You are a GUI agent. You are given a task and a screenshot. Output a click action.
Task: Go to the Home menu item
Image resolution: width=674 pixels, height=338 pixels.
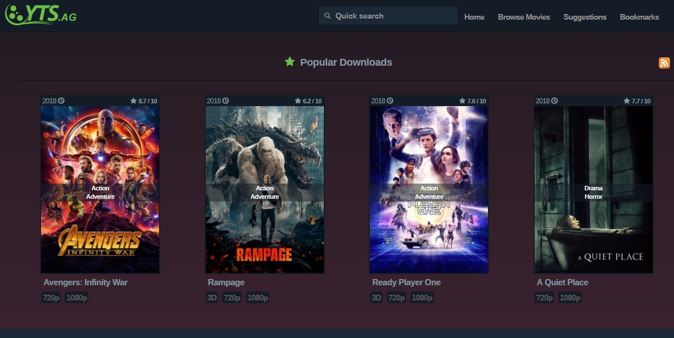coord(474,17)
